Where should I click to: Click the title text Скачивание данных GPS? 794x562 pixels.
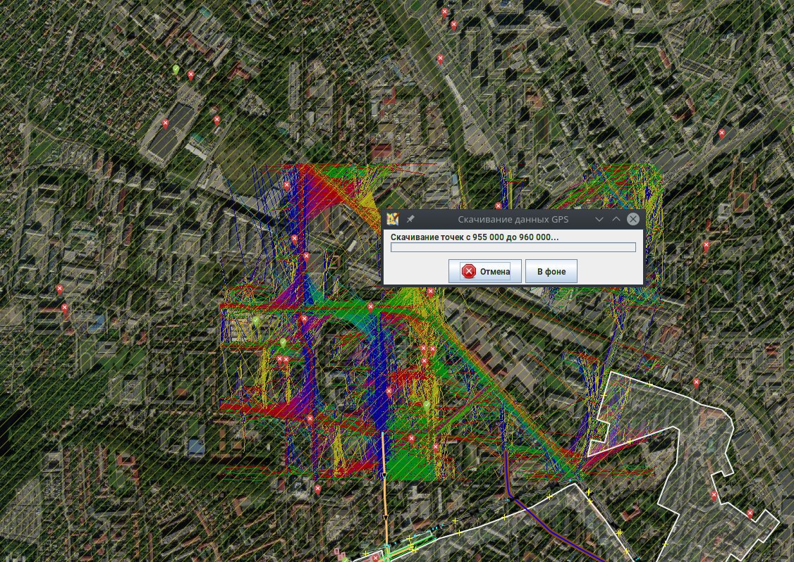[x=513, y=220]
